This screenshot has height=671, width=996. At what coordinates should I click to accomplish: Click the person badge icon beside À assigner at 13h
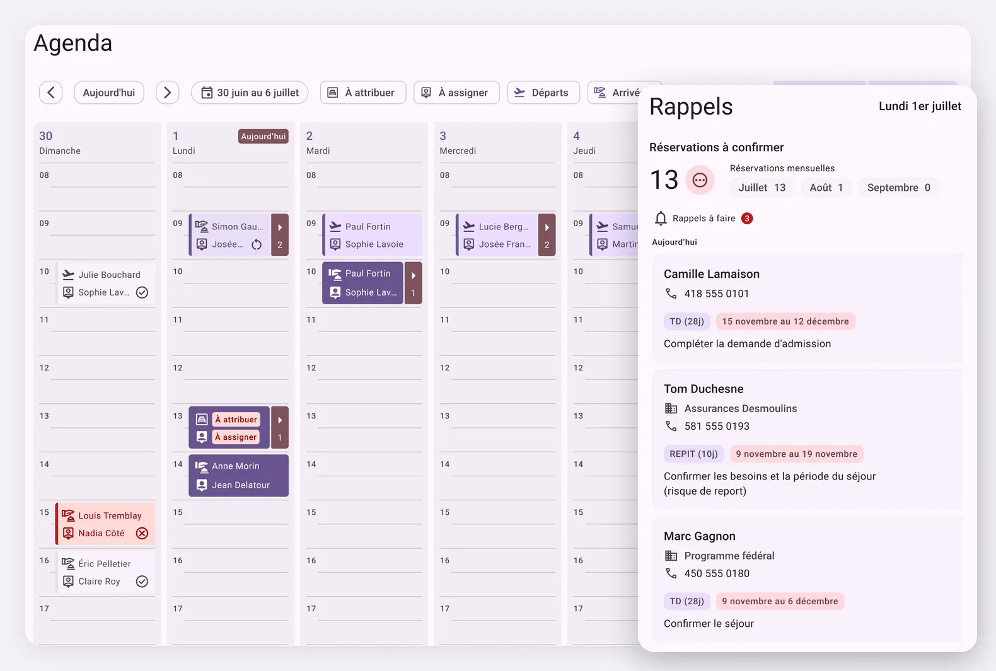[202, 437]
